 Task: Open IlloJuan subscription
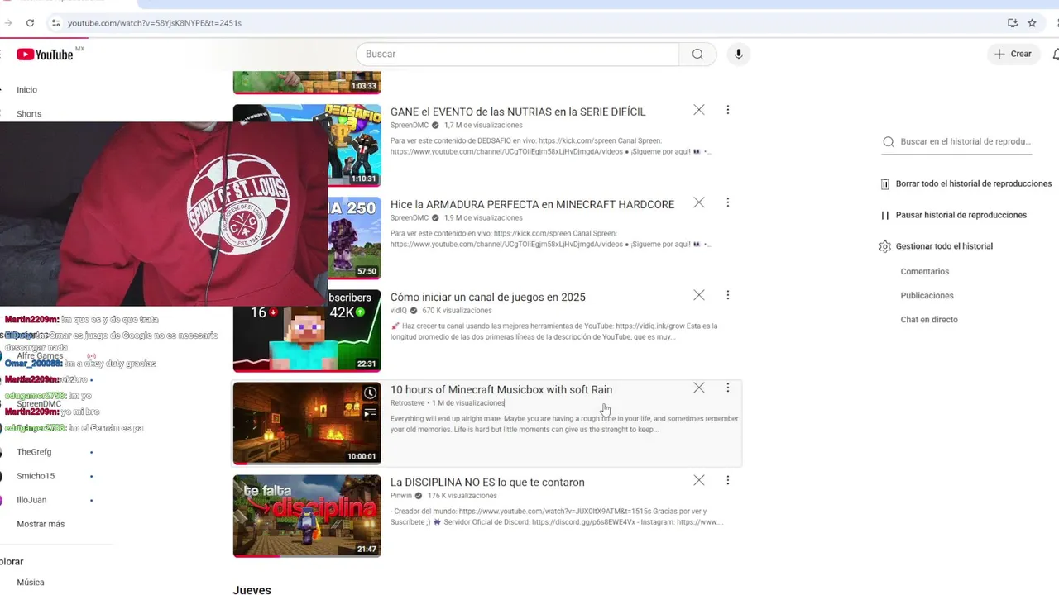(31, 500)
